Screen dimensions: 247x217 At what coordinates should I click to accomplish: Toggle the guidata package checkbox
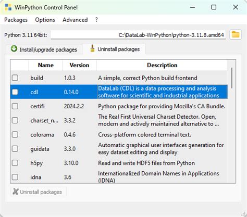coord(15,149)
